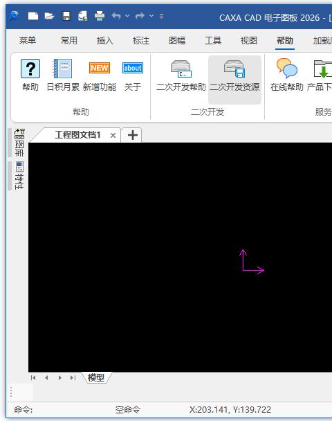Image resolution: width=332 pixels, height=421 pixels.
Task: Switch to the 常用 ribbon tab
Action: [69, 41]
